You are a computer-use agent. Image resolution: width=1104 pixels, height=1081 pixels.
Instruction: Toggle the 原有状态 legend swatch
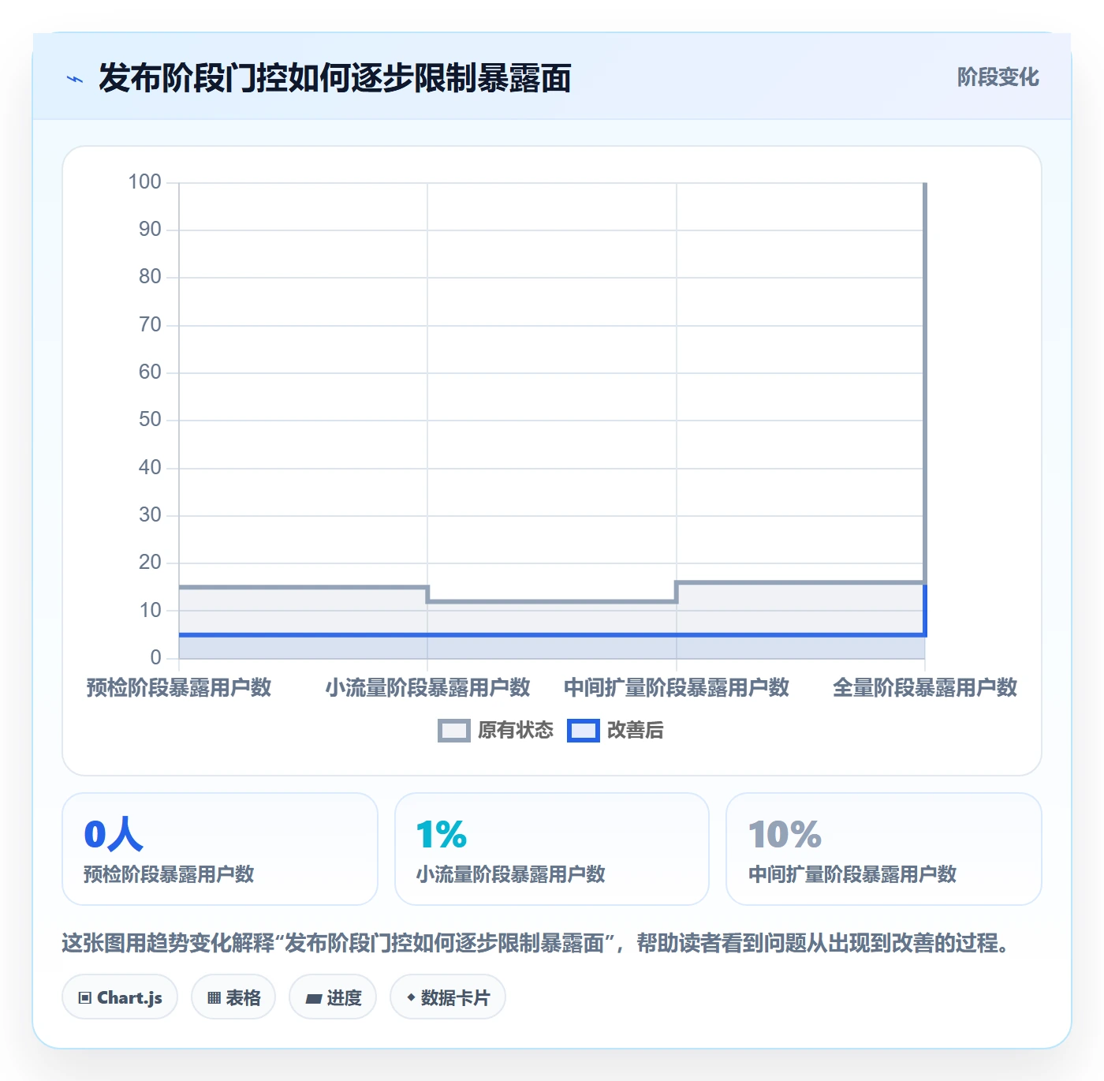454,731
